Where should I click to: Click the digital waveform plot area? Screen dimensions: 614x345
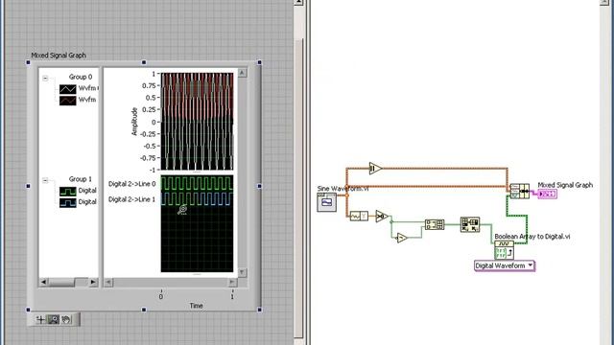tap(197, 223)
